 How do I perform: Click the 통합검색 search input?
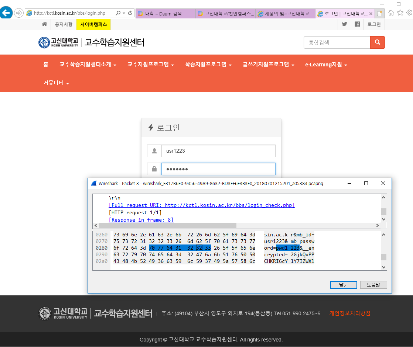pyautogui.click(x=337, y=42)
